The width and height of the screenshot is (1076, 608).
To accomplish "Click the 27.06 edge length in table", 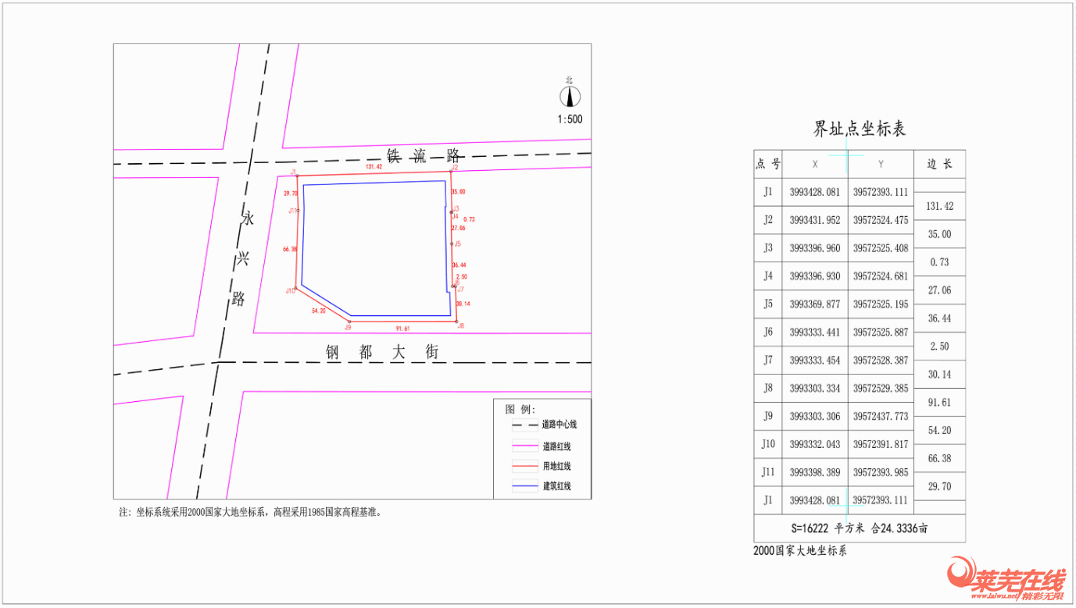I will [x=939, y=290].
